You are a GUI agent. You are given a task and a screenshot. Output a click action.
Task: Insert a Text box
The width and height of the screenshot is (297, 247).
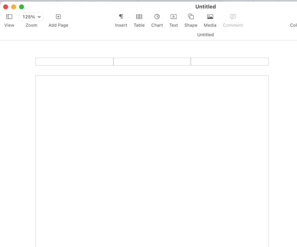174,17
